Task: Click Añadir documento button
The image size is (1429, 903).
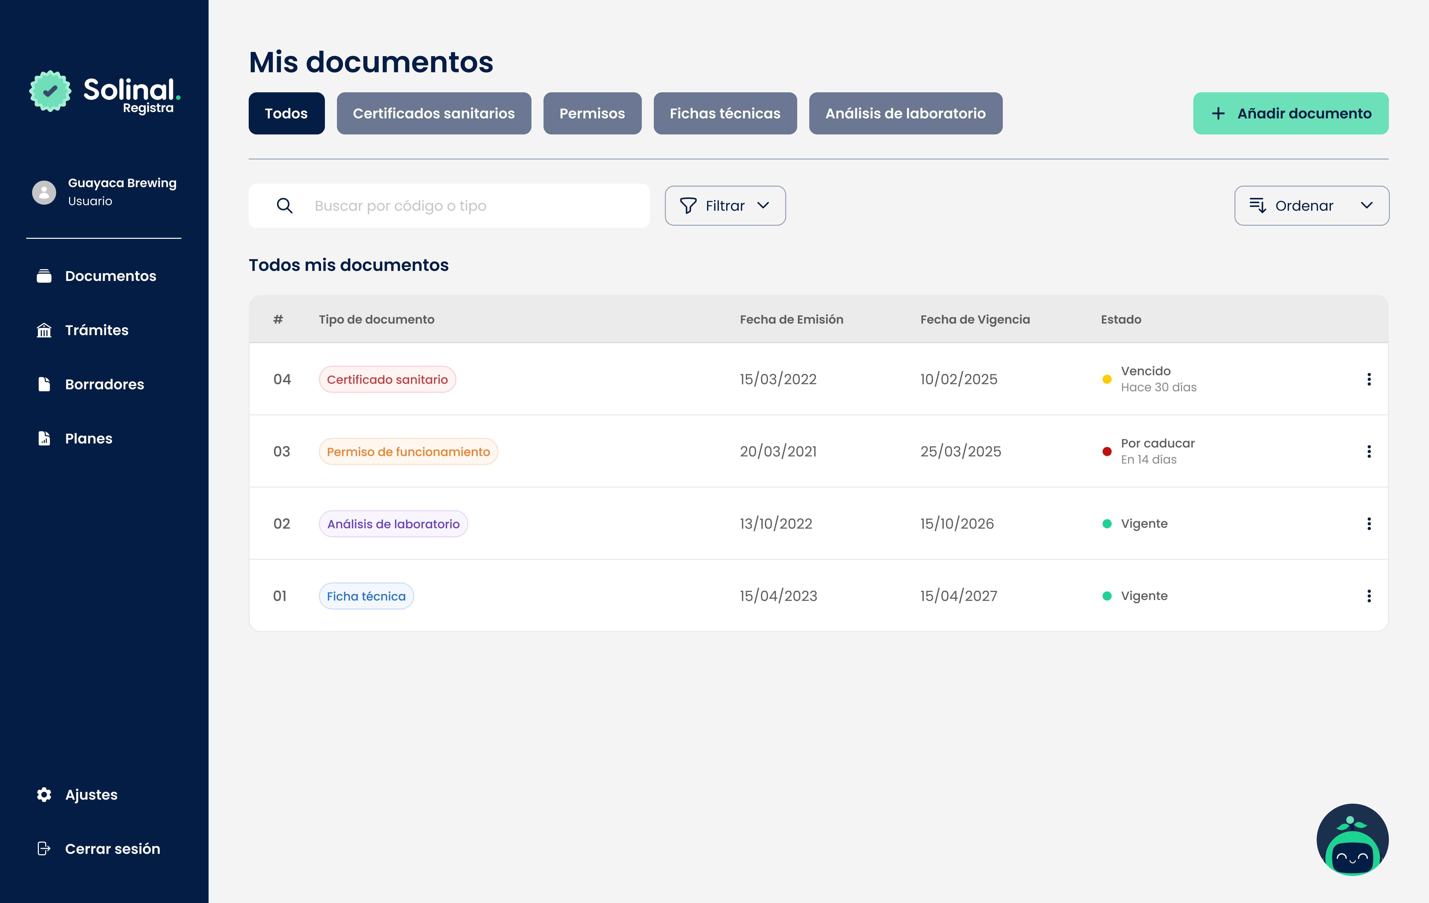Action: [x=1290, y=113]
